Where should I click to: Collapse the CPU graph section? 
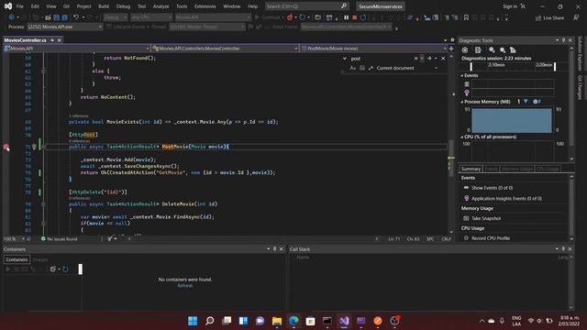[x=462, y=137]
